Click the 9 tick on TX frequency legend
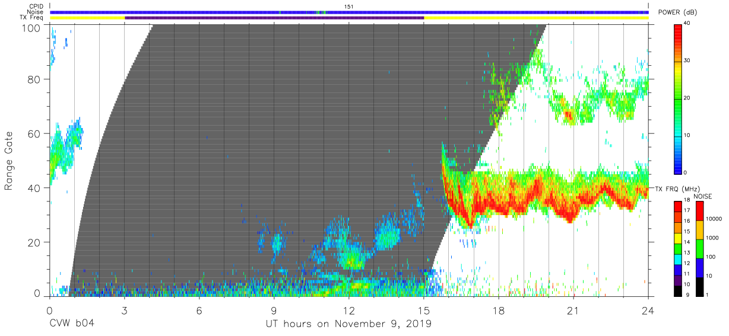Image resolution: width=729 pixels, height=336 pixels. pos(686,295)
